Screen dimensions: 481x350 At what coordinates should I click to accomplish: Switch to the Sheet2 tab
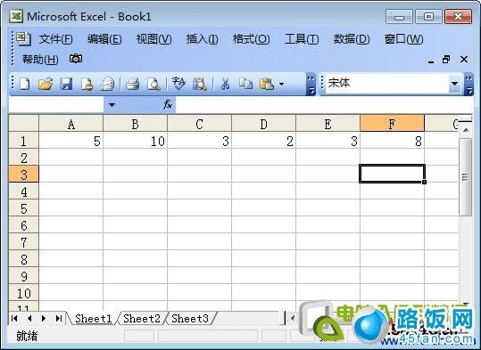click(142, 319)
